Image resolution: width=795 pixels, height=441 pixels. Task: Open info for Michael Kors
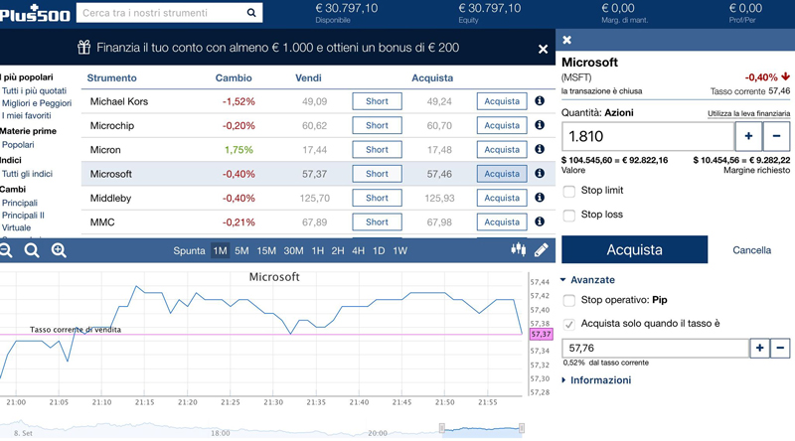tap(540, 101)
